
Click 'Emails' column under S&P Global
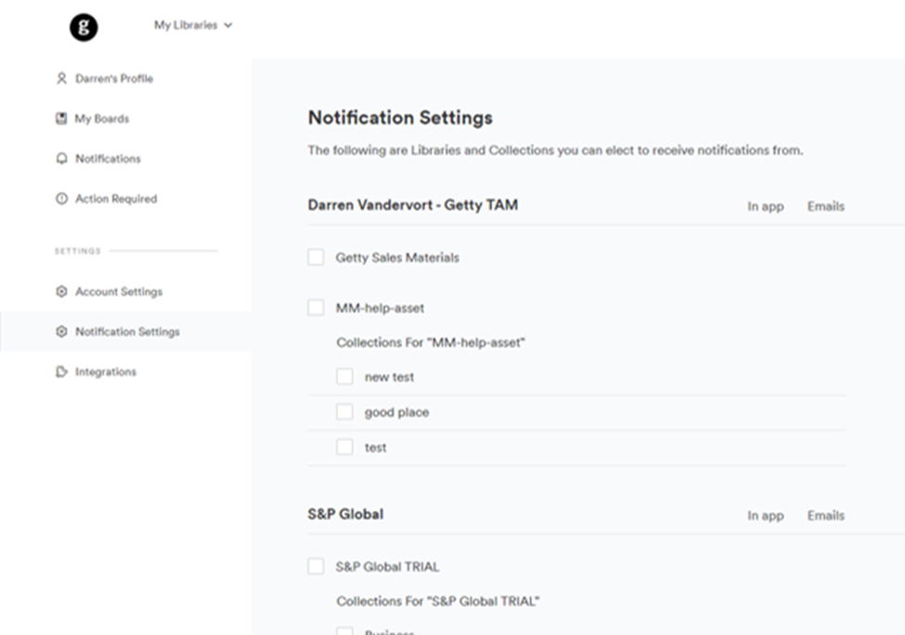click(826, 515)
